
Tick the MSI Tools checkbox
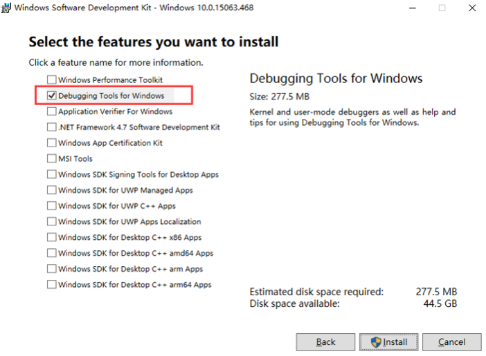pyautogui.click(x=52, y=159)
